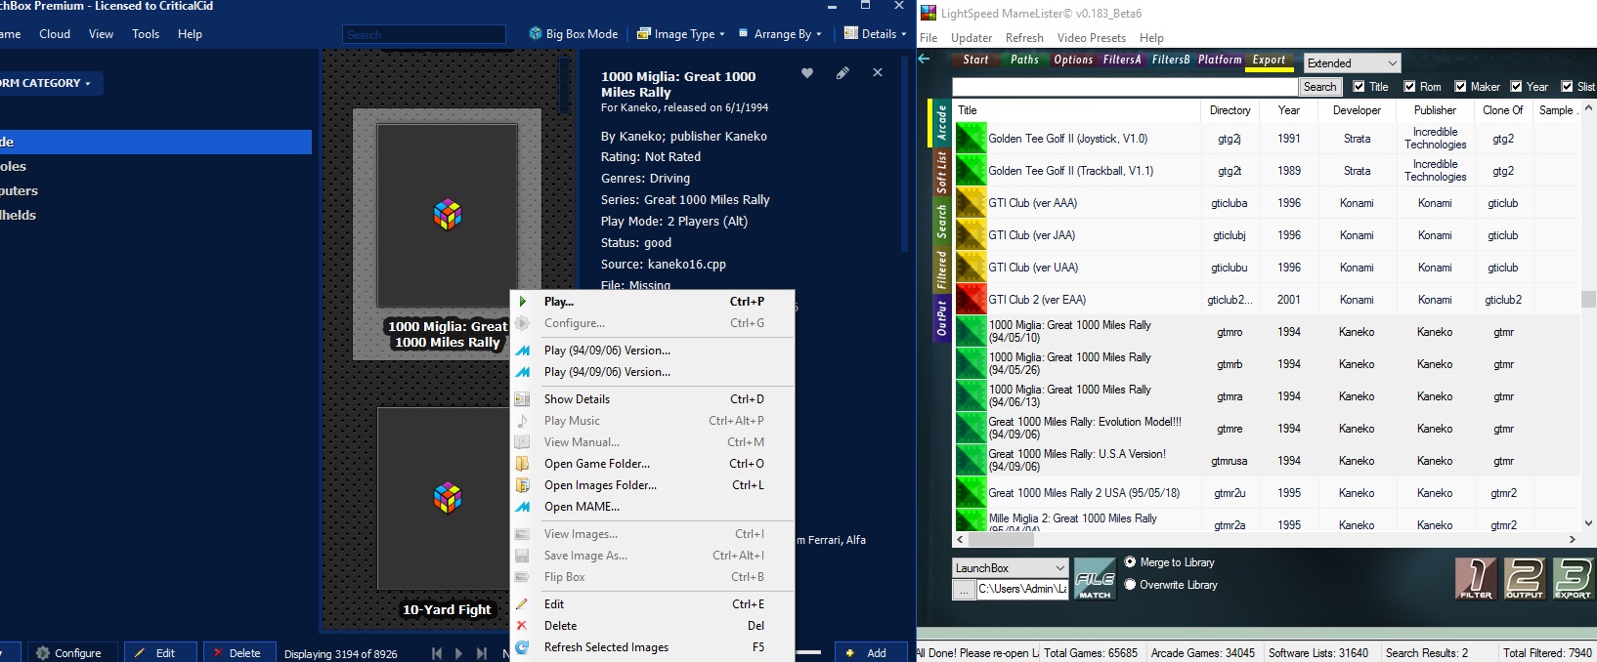
Task: Click the green icon for Golden Tee Golf II (Trackball, V1.1)
Action: 971,171
